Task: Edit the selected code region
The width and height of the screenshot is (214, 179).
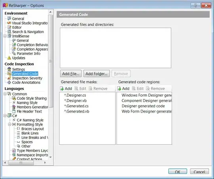Action: click(x=138, y=89)
